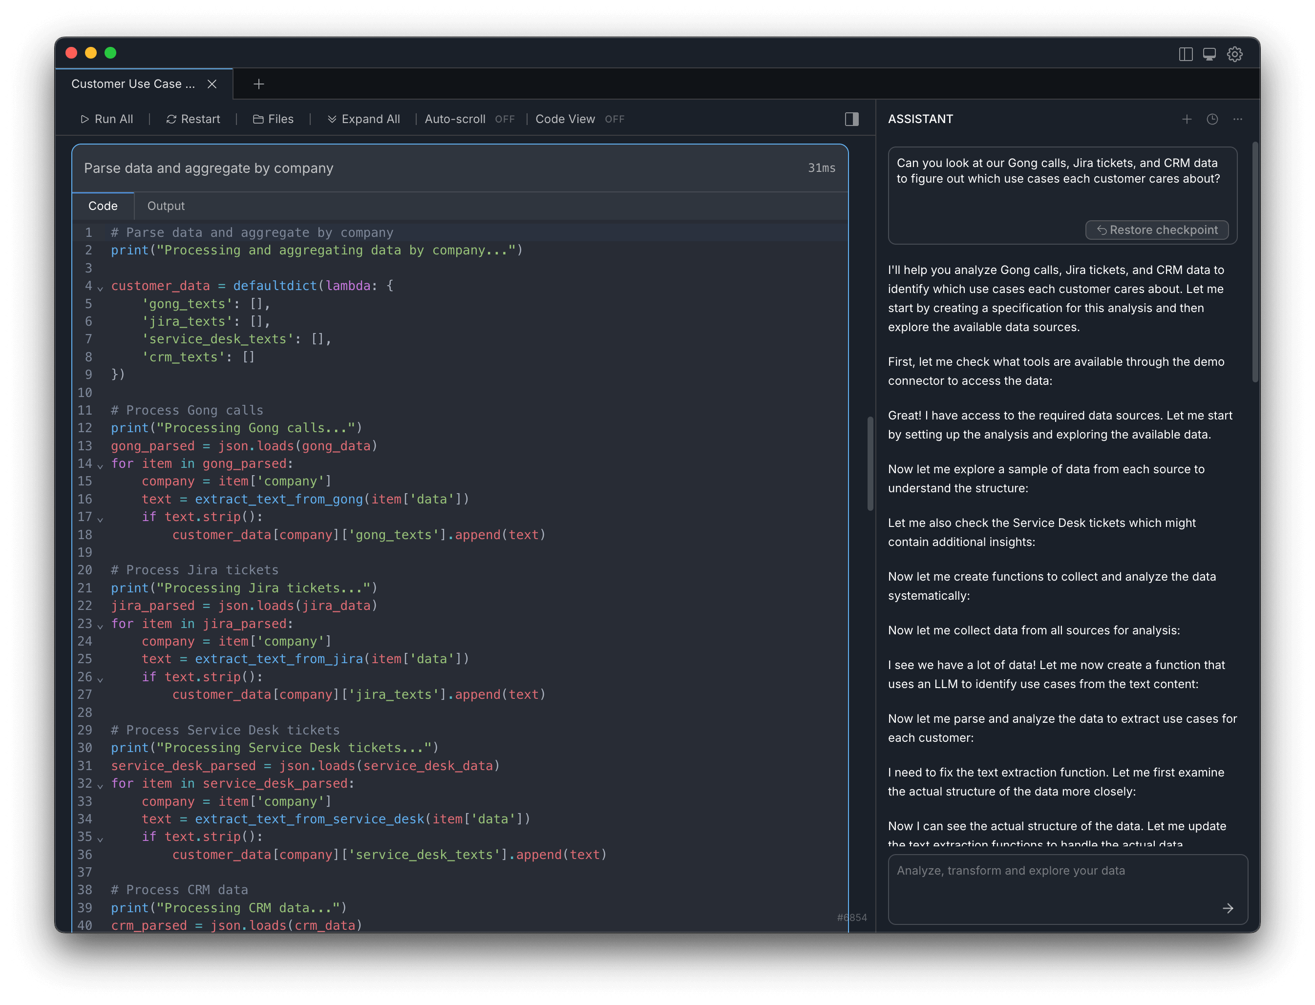Open assistant chat history clock icon
1315x1005 pixels.
coord(1211,119)
